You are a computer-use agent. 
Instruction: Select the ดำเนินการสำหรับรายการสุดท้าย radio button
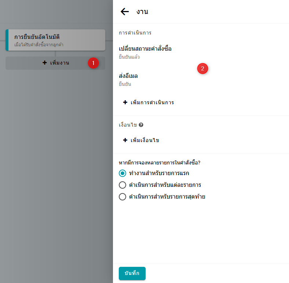122,196
